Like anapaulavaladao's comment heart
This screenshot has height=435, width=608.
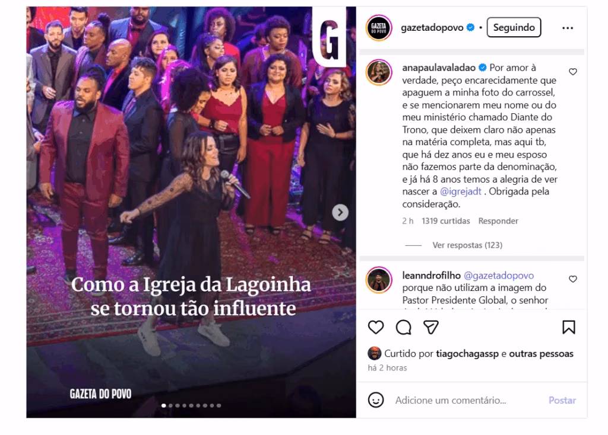pyautogui.click(x=573, y=72)
